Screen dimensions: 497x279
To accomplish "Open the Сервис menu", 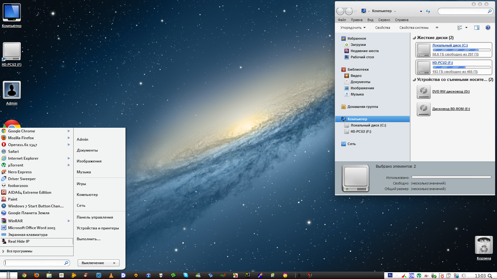I will point(384,20).
